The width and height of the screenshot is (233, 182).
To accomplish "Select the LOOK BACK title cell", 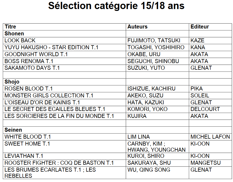I will 64,40.
